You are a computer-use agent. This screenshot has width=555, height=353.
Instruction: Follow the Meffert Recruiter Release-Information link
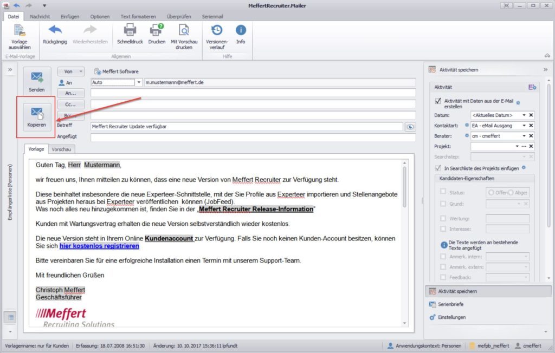[256, 209]
